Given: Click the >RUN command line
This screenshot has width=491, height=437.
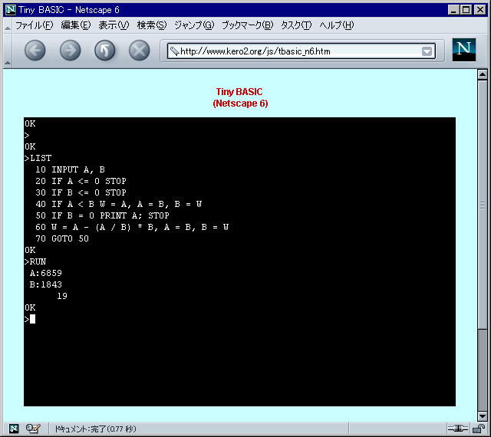Looking at the screenshot, I should coord(35,261).
